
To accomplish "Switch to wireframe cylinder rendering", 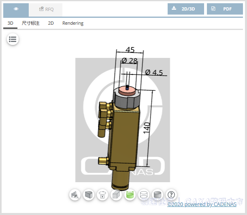I will 144,195.
